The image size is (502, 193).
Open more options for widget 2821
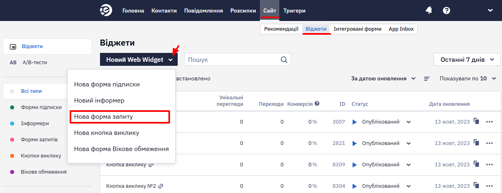pos(489,143)
